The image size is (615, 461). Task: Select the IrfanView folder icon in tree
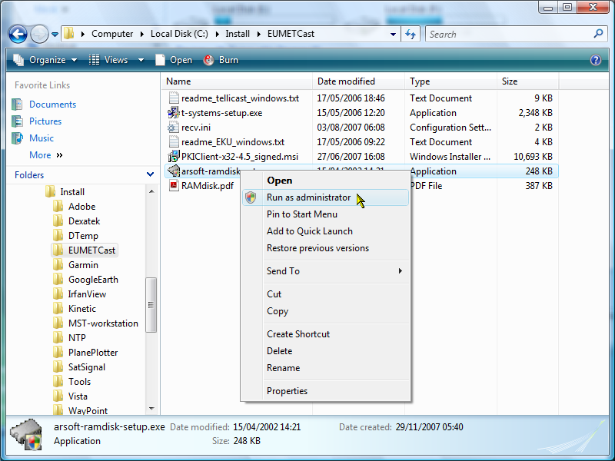click(x=58, y=294)
